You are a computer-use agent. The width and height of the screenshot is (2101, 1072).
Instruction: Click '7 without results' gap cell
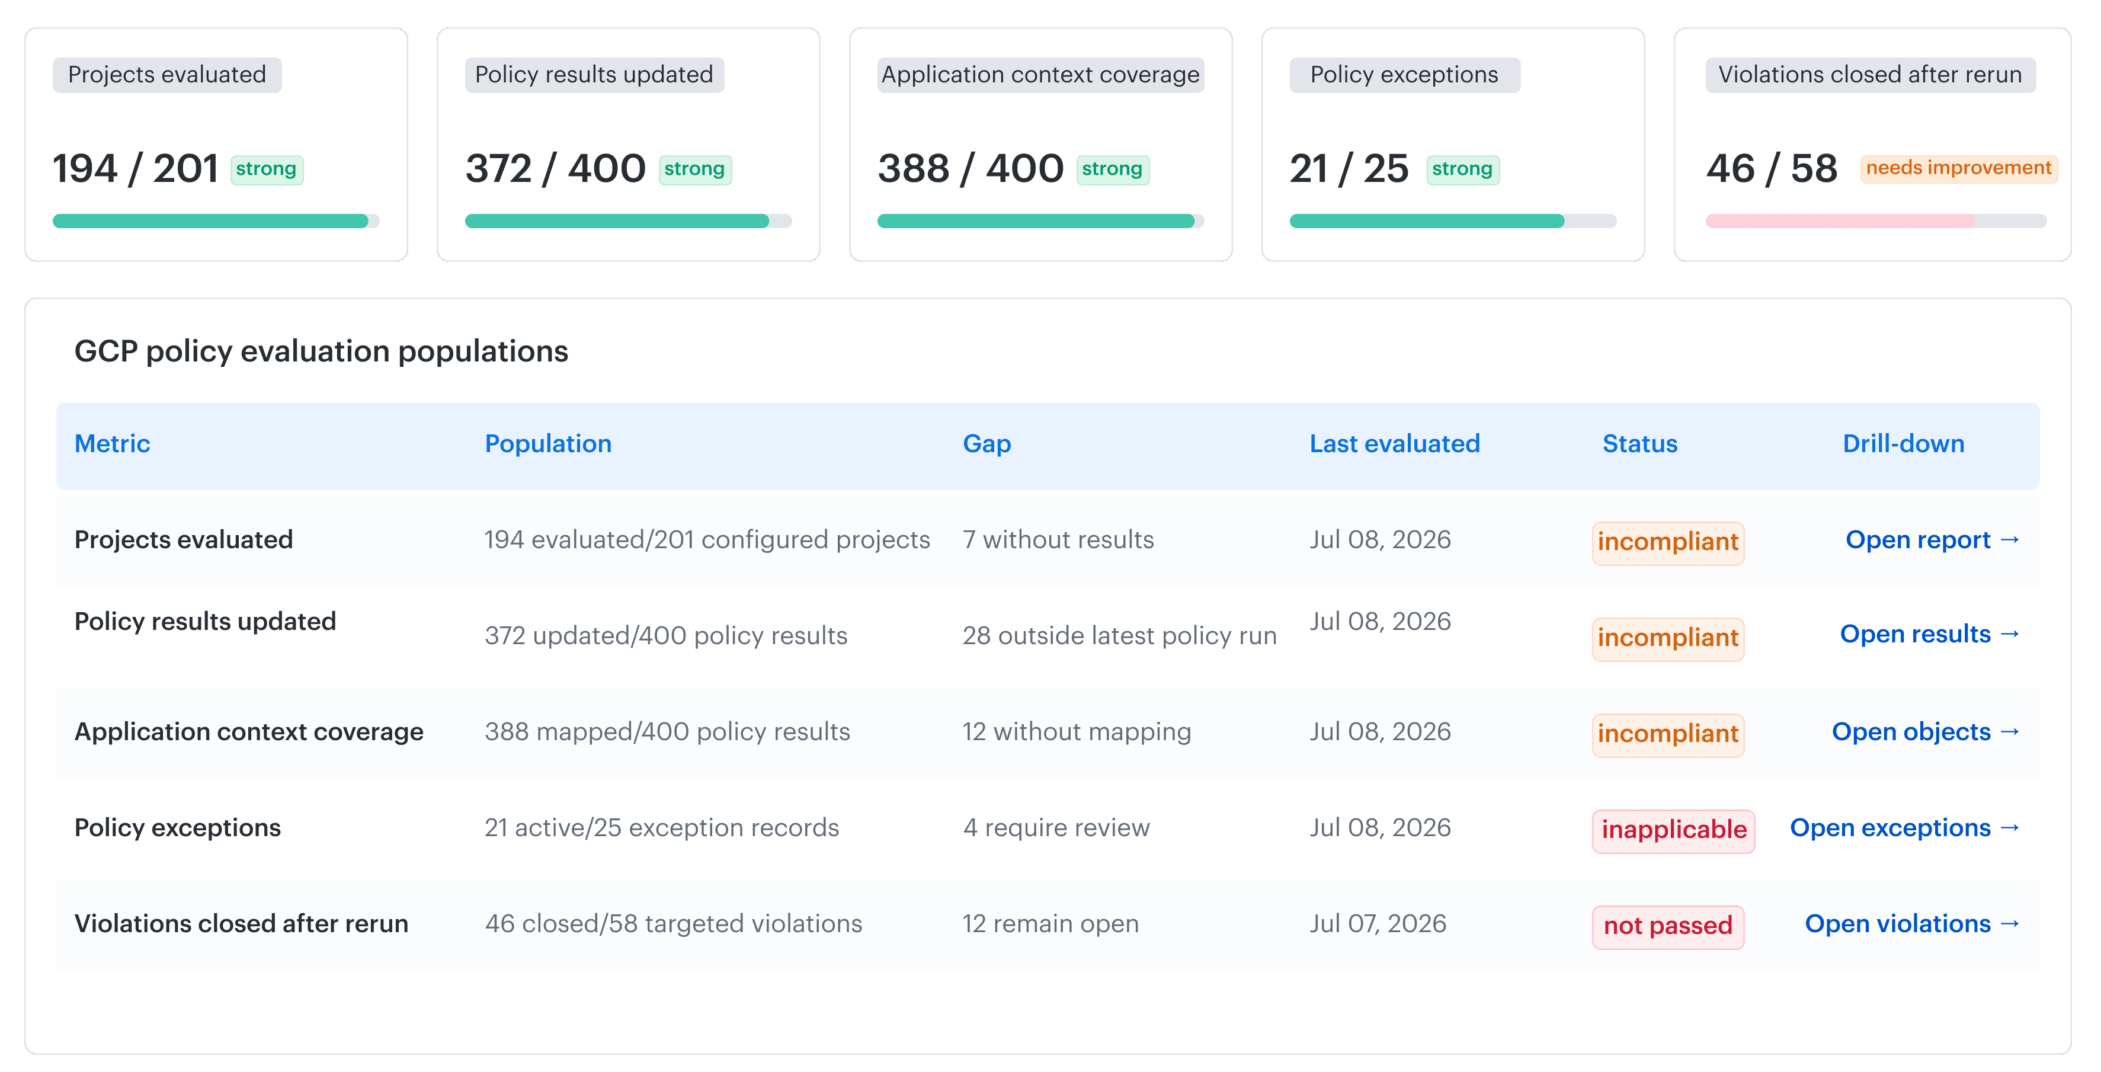1058,540
